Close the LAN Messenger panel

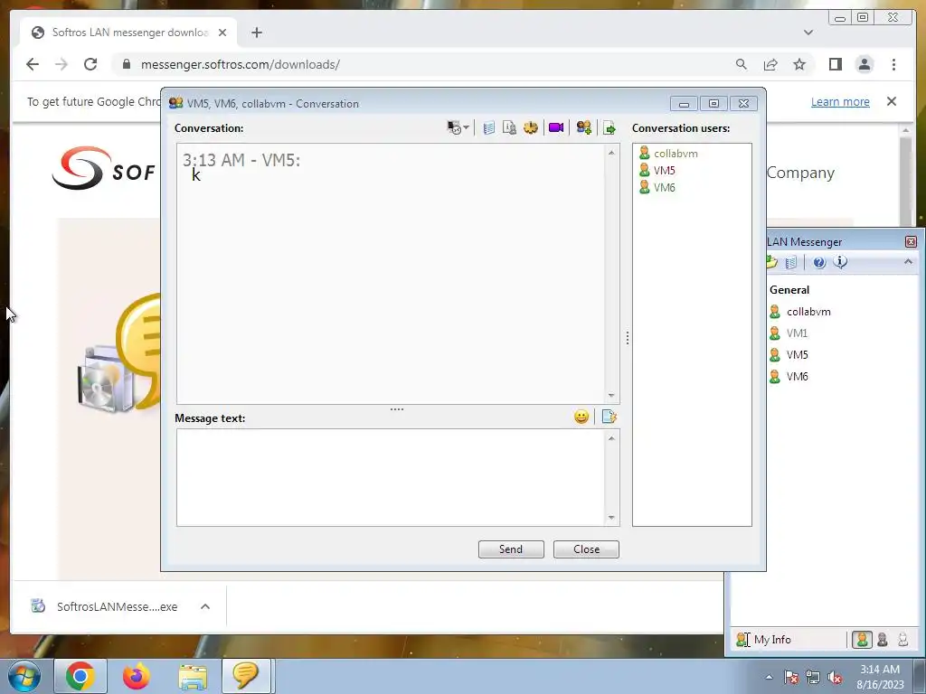[911, 242]
